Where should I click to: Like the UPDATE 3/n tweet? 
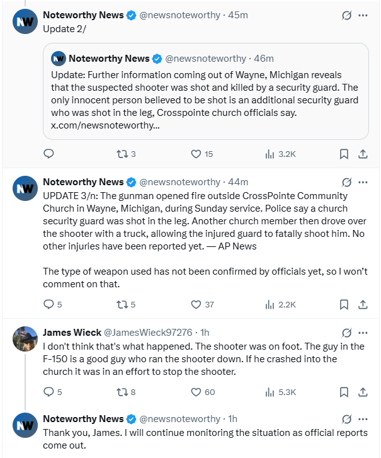coord(196,304)
